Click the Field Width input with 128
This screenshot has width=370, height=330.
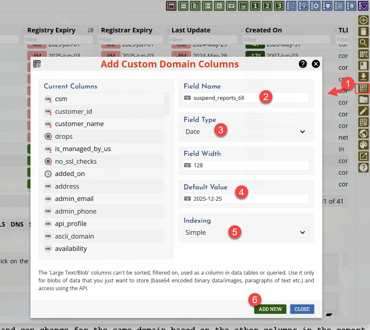[x=246, y=165]
